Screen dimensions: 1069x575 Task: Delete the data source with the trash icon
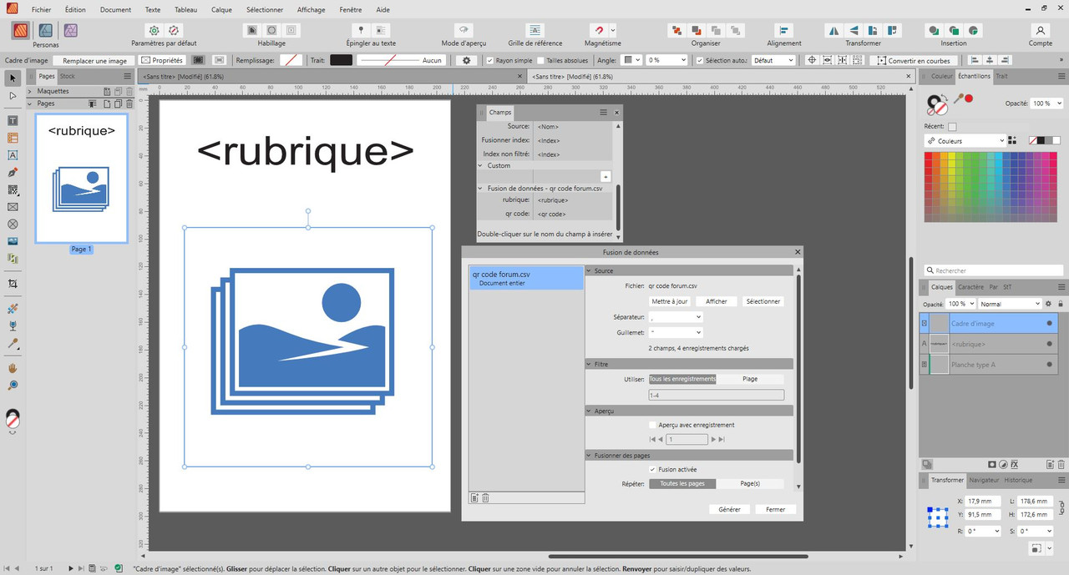(485, 498)
